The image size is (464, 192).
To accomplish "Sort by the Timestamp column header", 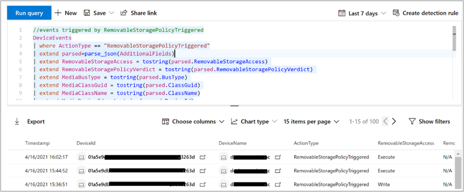I will coord(37,143).
